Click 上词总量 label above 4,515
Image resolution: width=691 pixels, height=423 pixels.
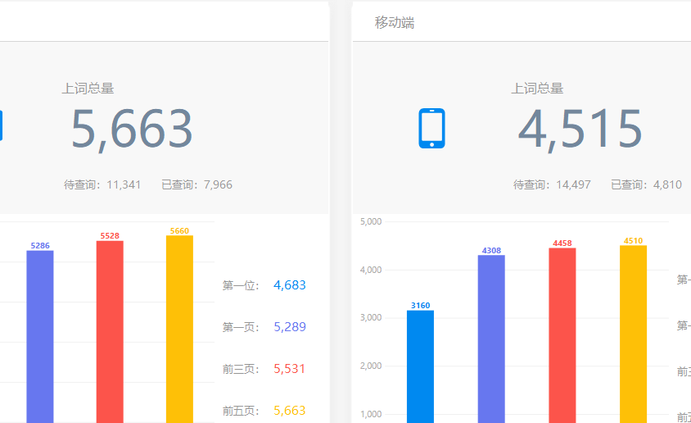pyautogui.click(x=537, y=89)
